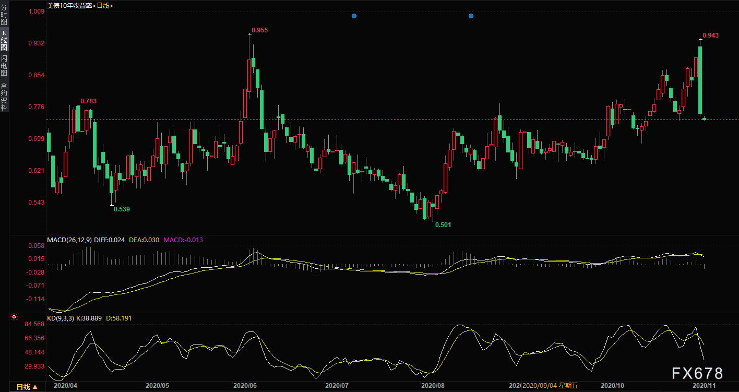Click the blue event dot above July 2020
Image resolution: width=739 pixels, height=392 pixels.
tap(354, 16)
